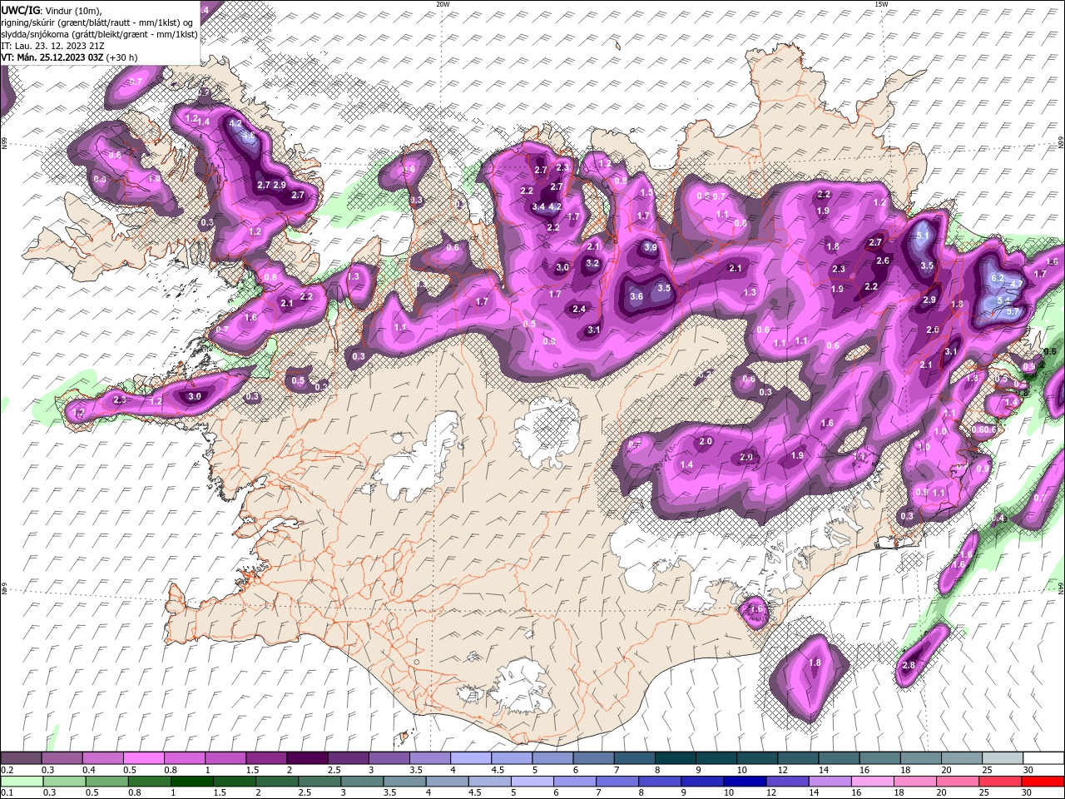Click the '30' label under the red swatch

point(1028,792)
